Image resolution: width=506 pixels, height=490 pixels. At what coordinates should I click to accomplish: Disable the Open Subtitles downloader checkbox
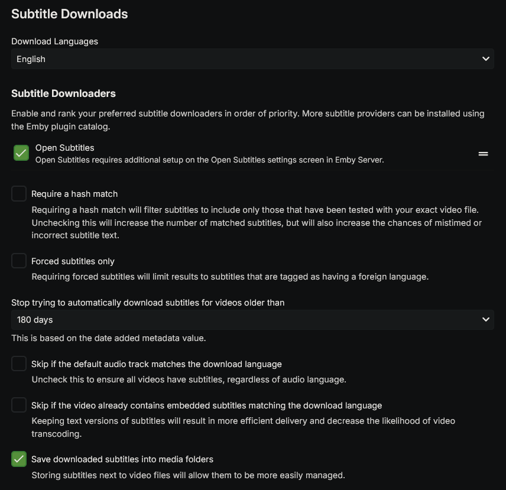coord(21,153)
